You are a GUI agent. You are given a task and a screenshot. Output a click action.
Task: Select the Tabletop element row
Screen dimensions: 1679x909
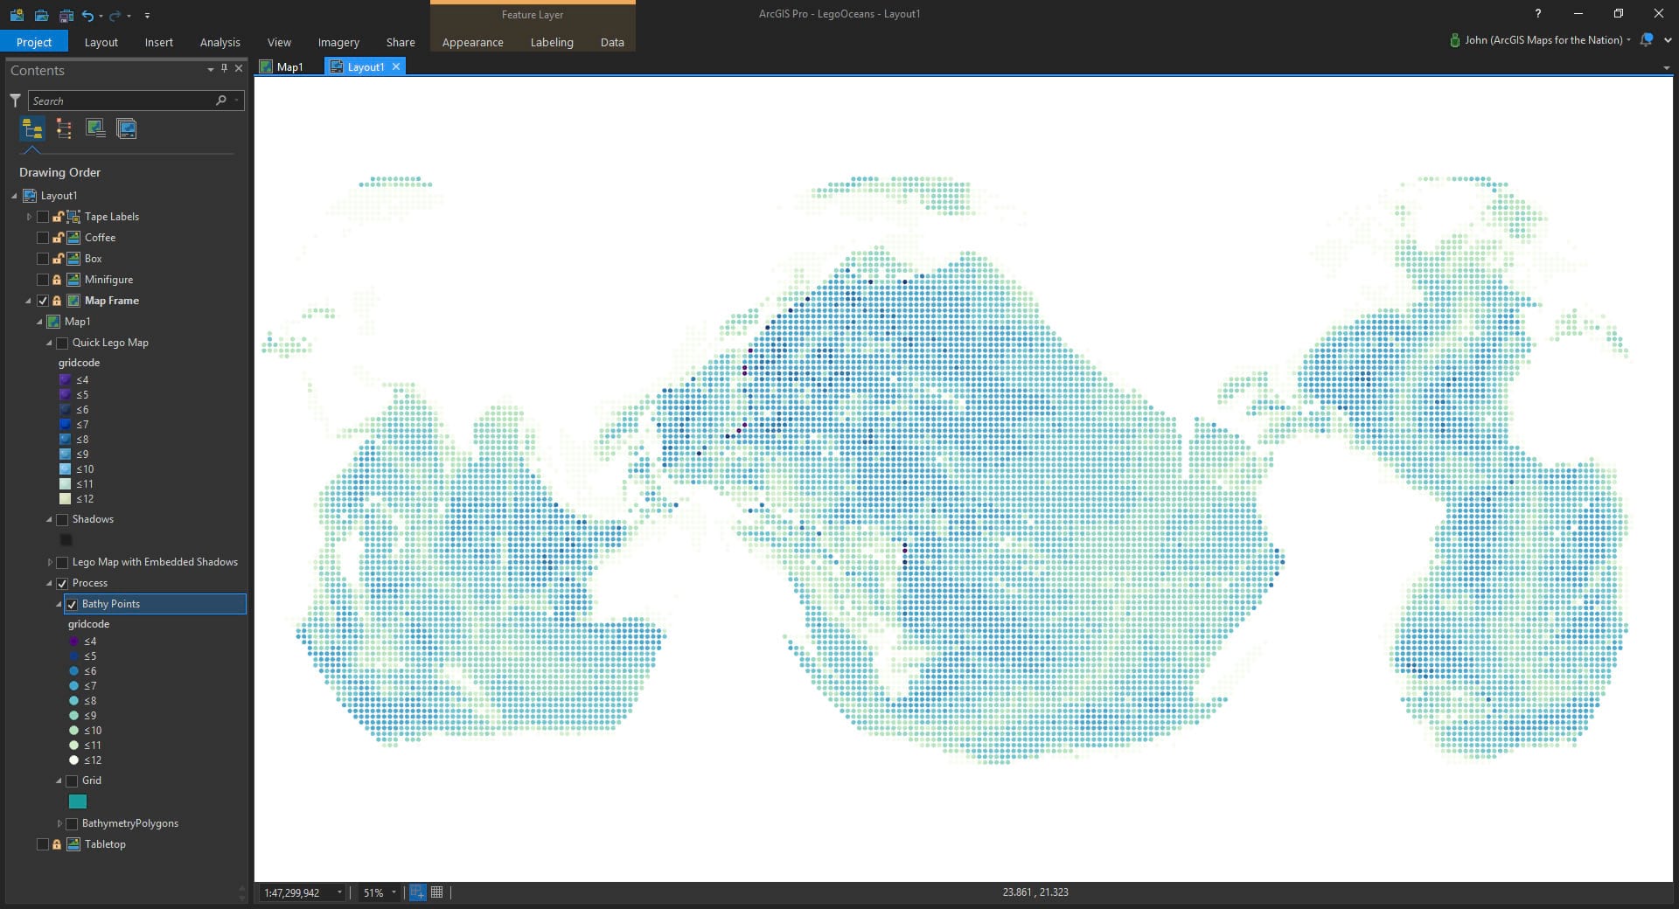tap(105, 844)
